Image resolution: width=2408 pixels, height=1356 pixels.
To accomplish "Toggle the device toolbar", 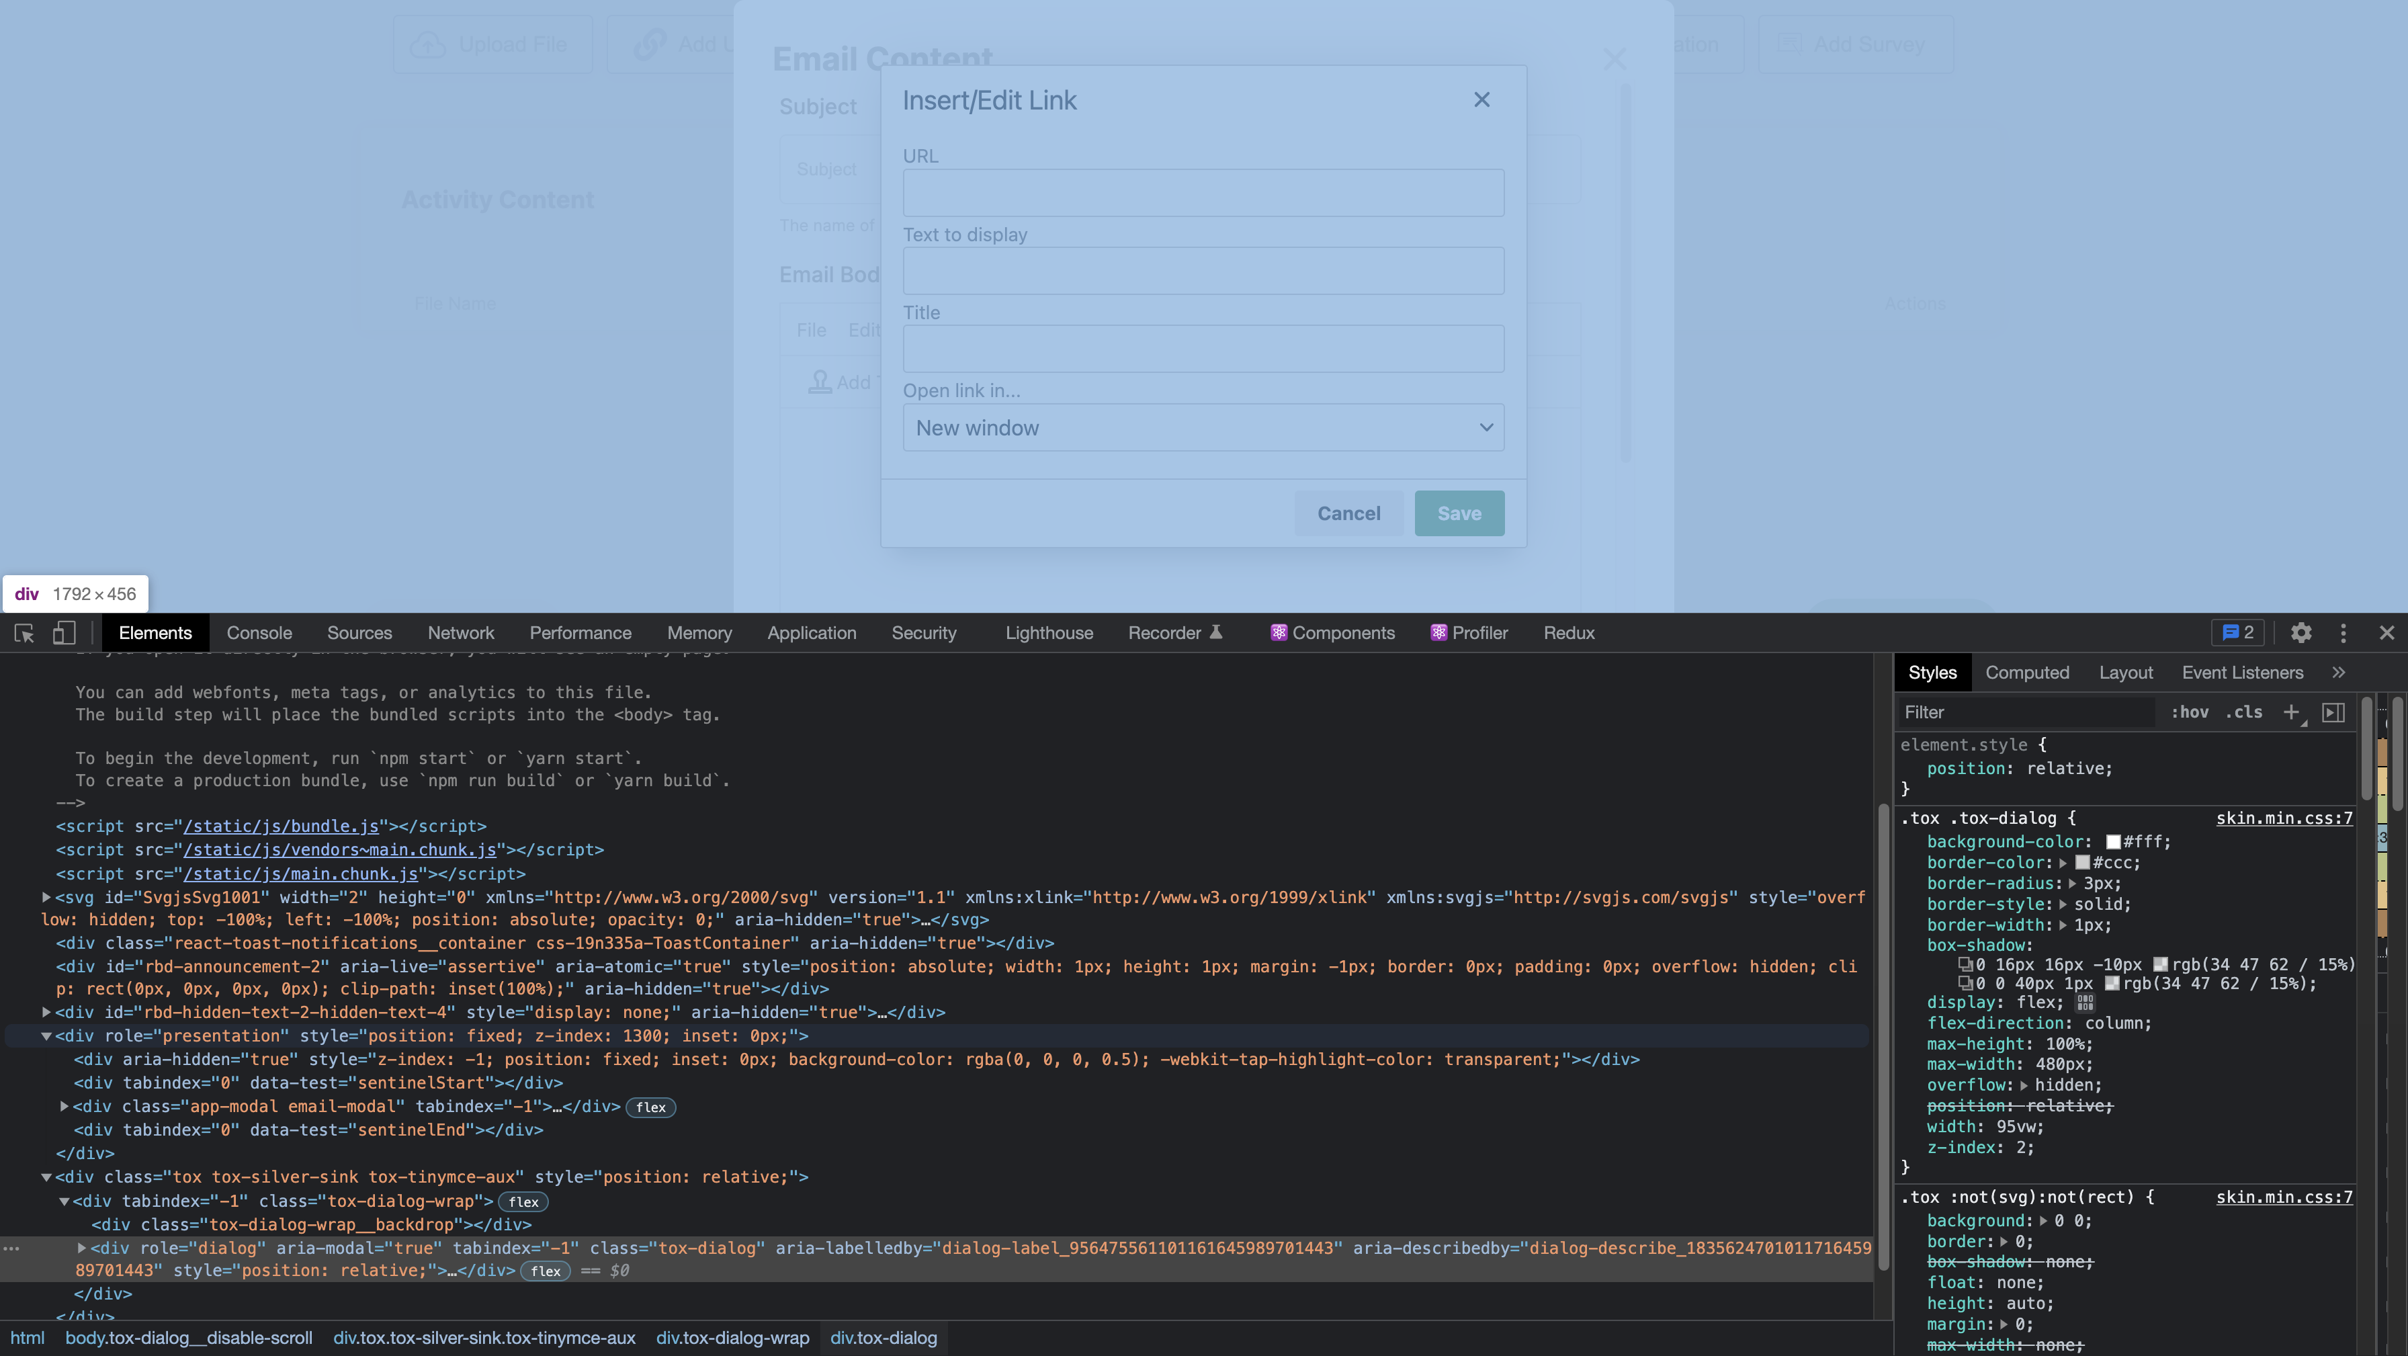I will tap(62, 633).
